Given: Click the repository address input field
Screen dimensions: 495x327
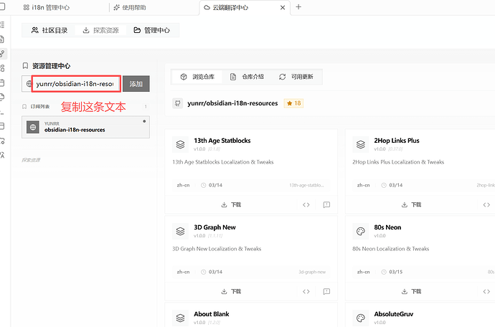Looking at the screenshot, I should pos(76,84).
